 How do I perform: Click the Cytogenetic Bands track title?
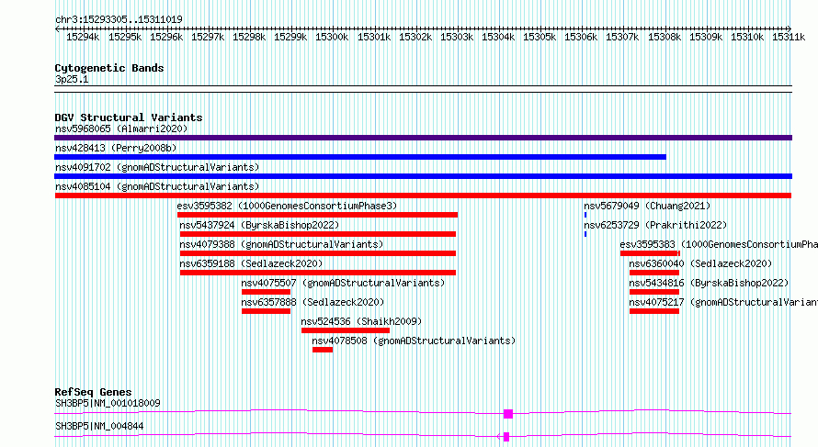point(109,68)
